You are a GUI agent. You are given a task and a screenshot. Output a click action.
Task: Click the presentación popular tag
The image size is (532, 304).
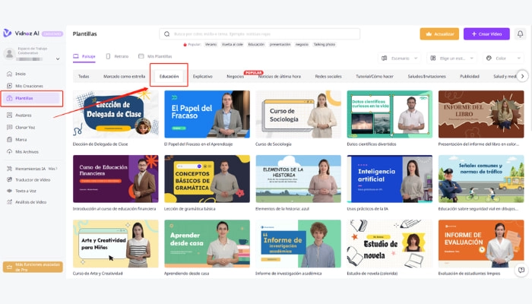coord(280,44)
